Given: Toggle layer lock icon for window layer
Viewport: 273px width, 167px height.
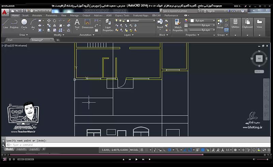Looking at the screenshot, I should pyautogui.click(x=124, y=21).
